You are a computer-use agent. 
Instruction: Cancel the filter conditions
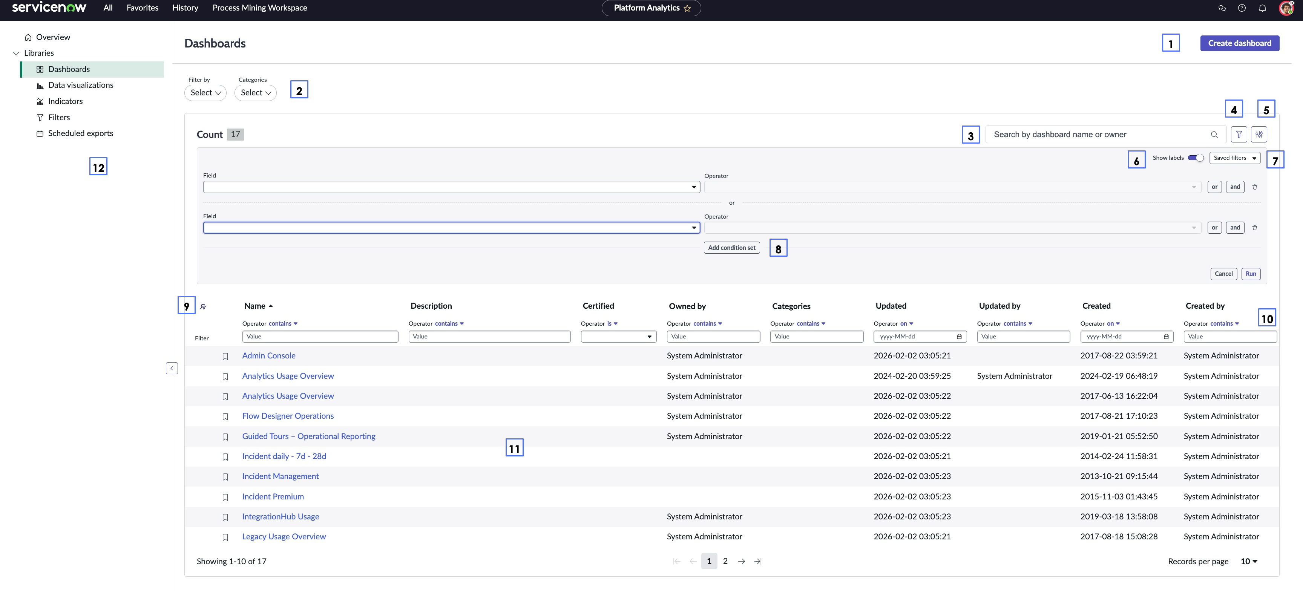[1223, 274]
